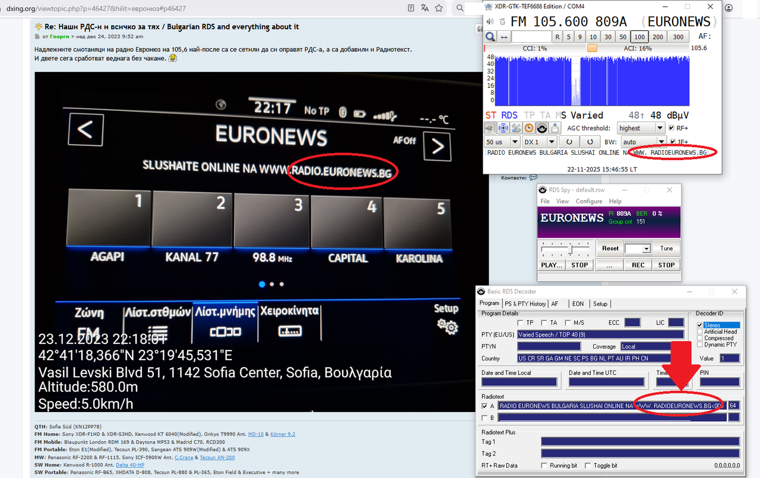
Task: Click the sun icon beside the post title
Action: [39, 27]
